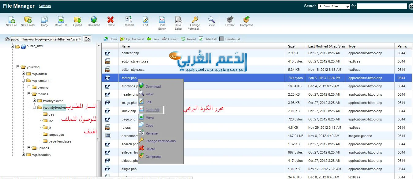This screenshot has width=413, height=179.
Task: Click the file icon for index.php
Action: tap(107, 111)
